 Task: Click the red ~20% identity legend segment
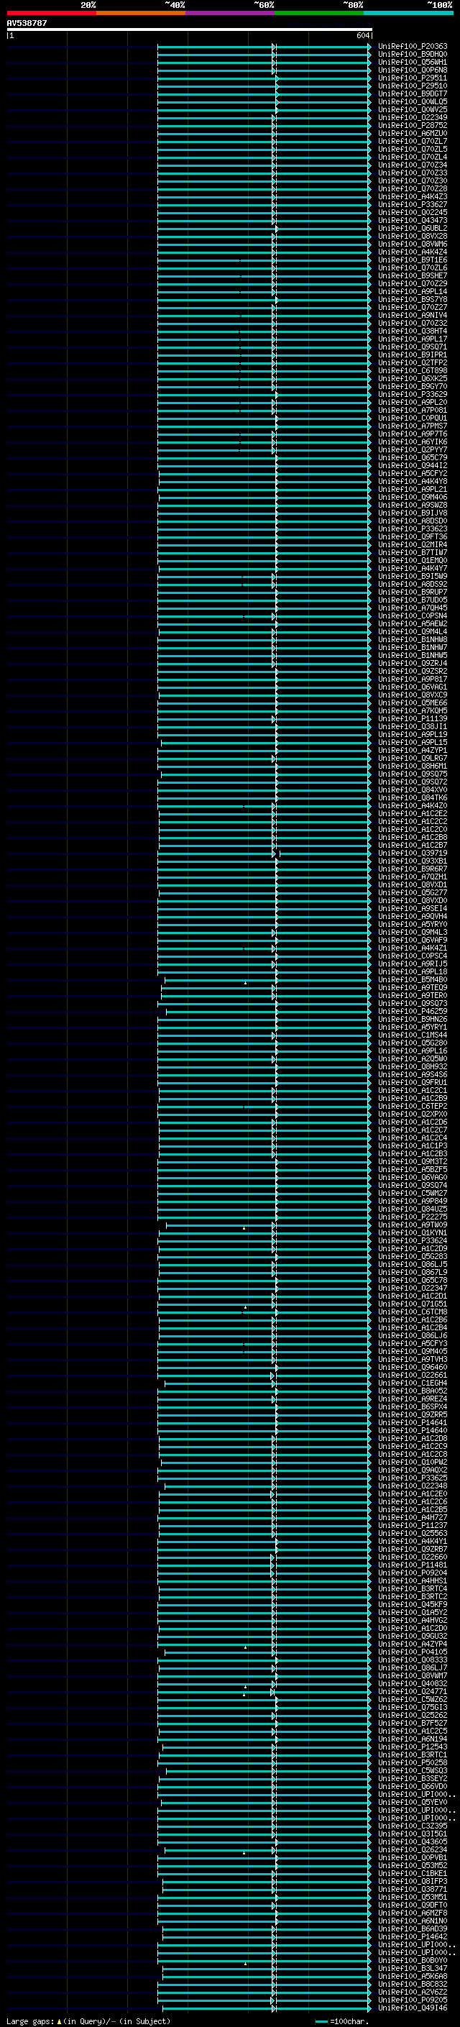tap(51, 13)
